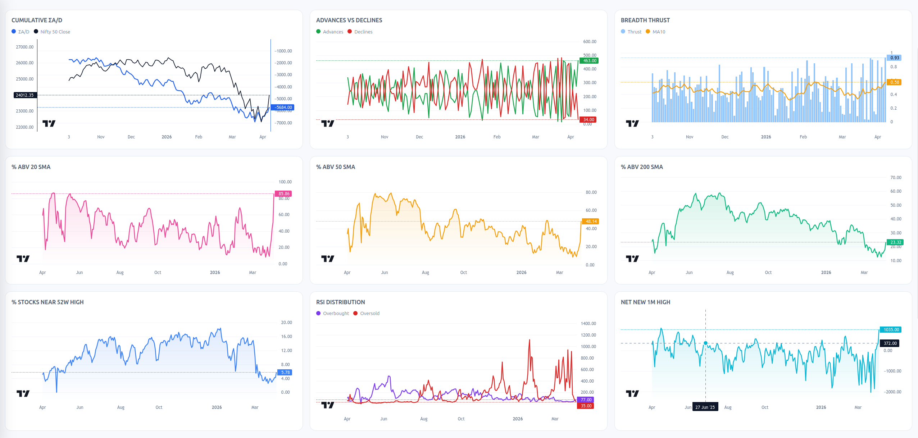Image resolution: width=918 pixels, height=438 pixels.
Task: Click TradingView logo in % ABV 200 SMA chart
Action: tap(632, 259)
